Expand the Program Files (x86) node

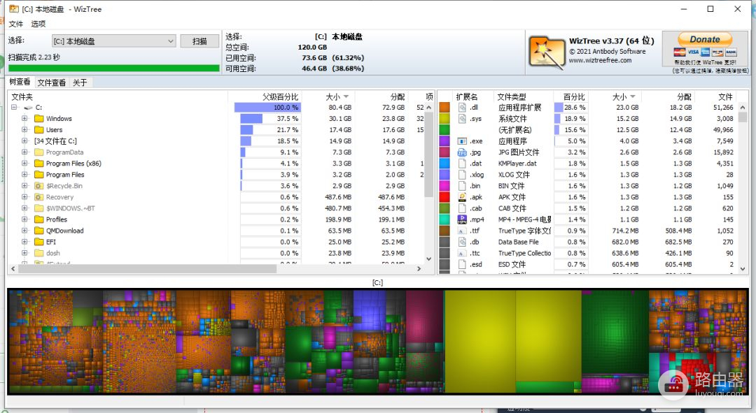(x=24, y=164)
